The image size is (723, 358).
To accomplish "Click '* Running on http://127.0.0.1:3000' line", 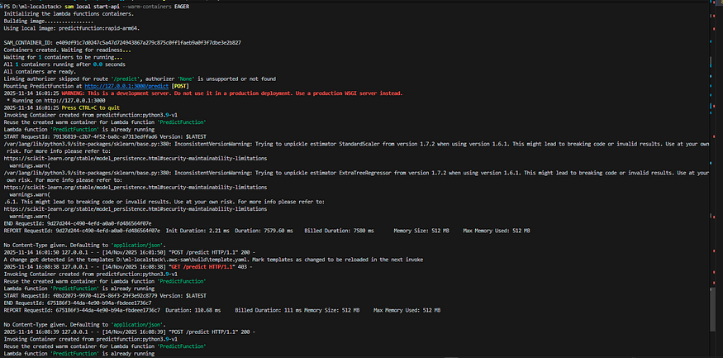I will point(56,101).
